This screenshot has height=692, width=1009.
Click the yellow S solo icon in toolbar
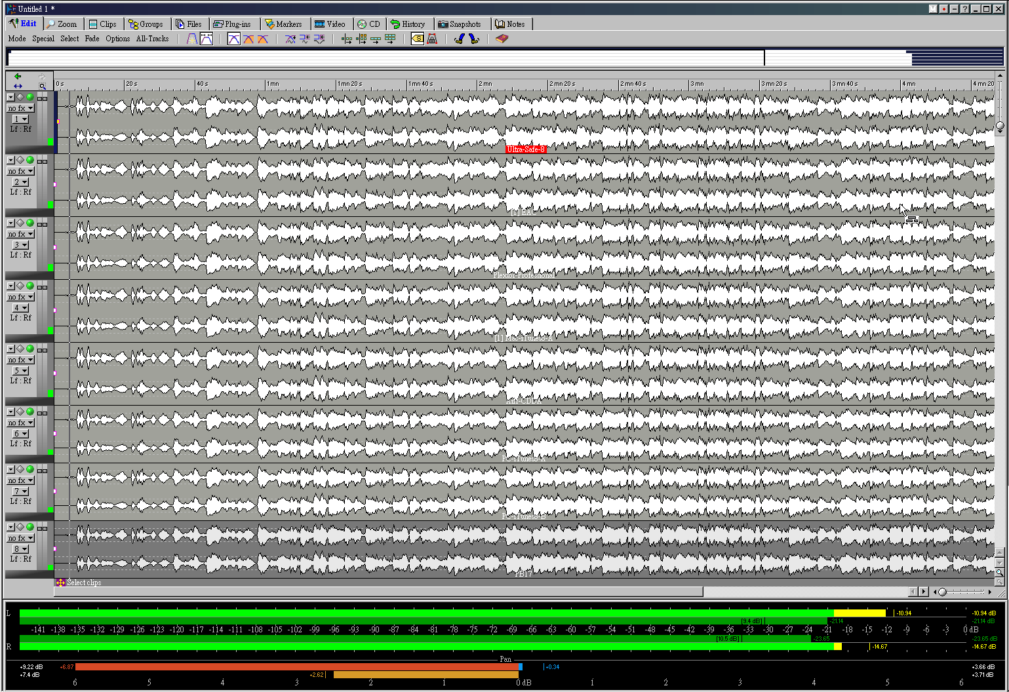(x=417, y=39)
